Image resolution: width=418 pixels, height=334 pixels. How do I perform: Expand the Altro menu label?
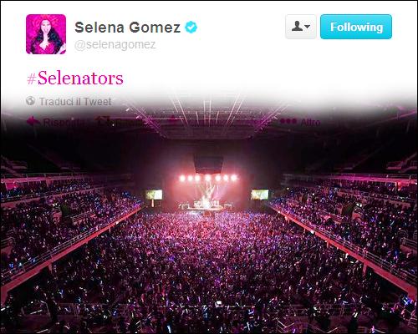[310, 122]
